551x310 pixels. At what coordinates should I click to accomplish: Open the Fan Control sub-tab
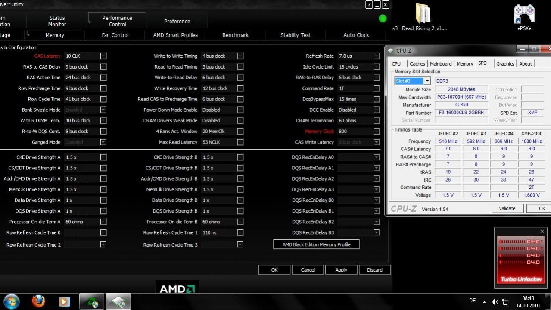pos(115,35)
